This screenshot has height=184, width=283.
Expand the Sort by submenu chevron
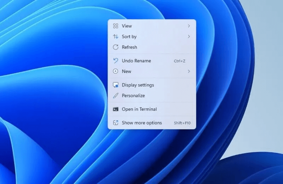[x=189, y=36]
